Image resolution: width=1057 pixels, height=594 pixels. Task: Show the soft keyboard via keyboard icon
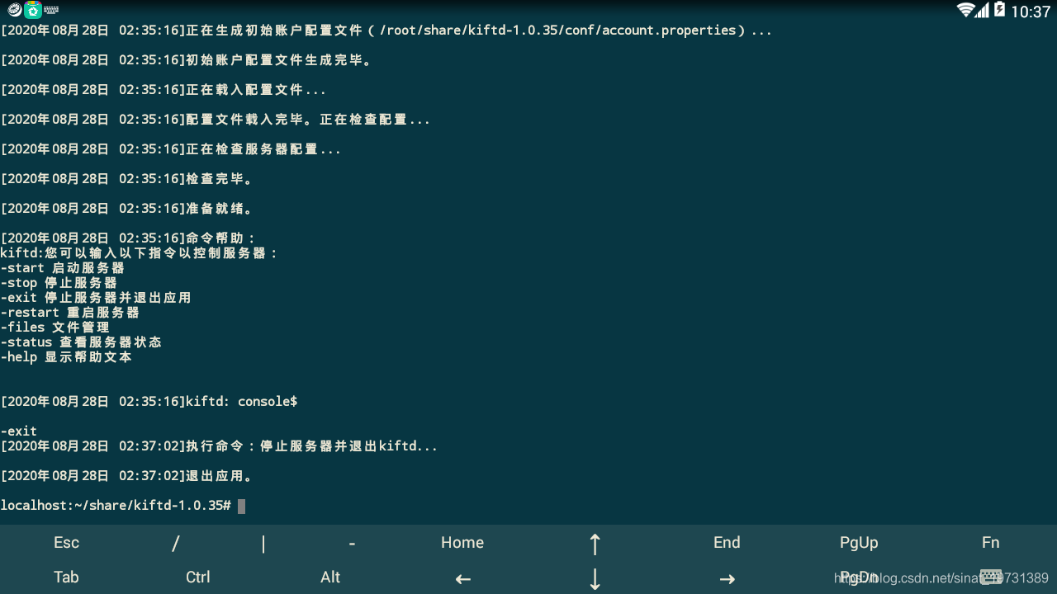pos(991,577)
